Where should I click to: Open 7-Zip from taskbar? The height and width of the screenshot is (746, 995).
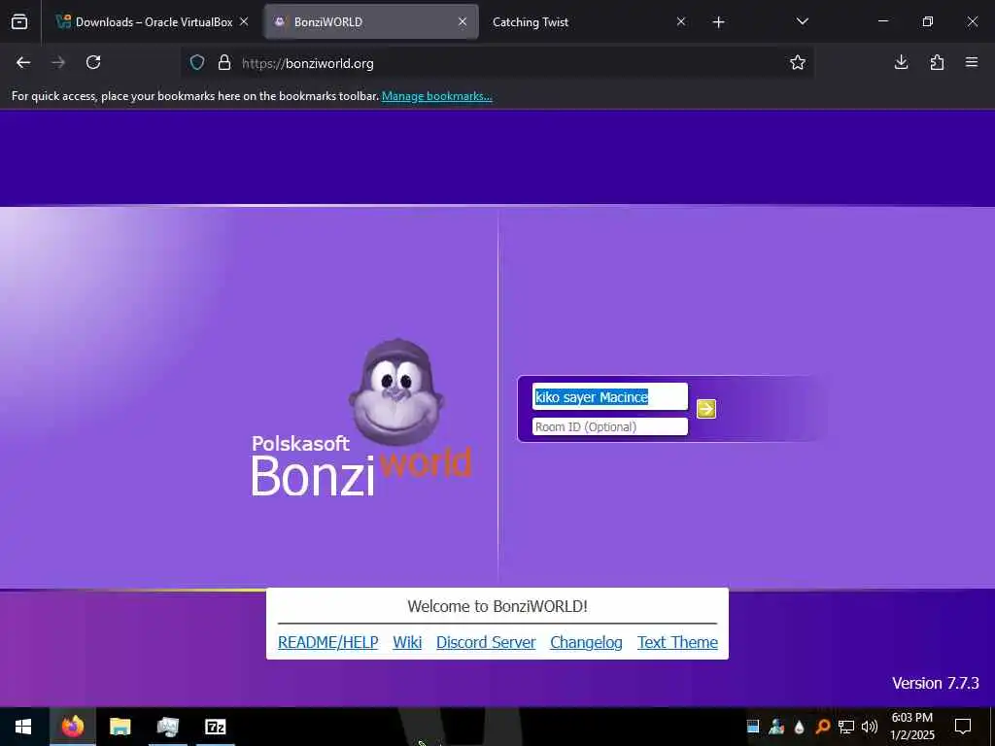click(216, 727)
